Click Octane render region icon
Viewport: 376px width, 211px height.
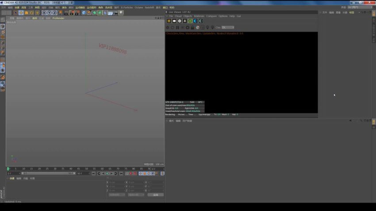pos(203,27)
